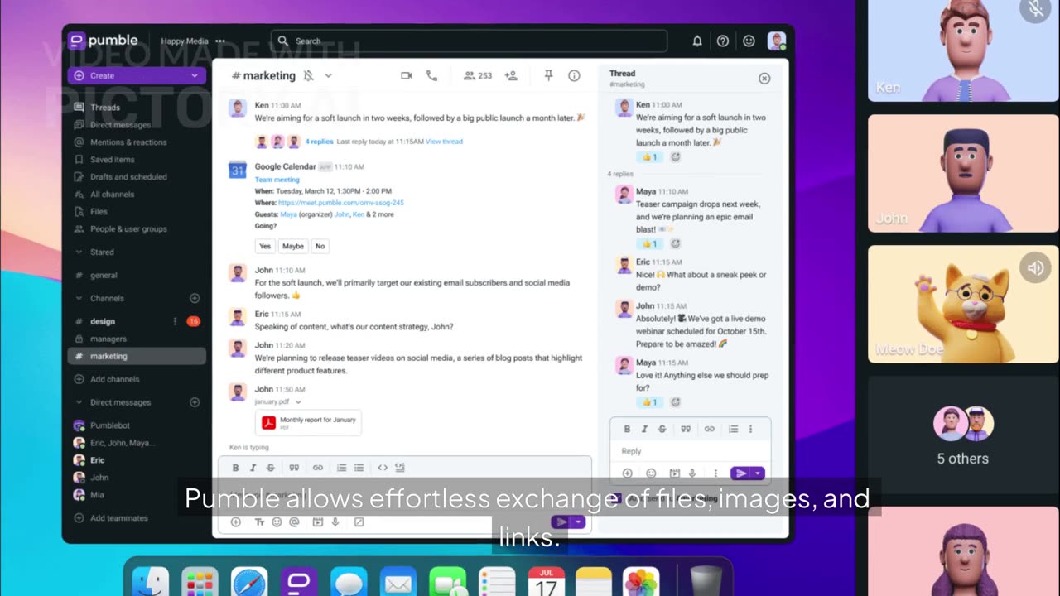Go to Mentions & reactions
This screenshot has width=1060, height=596.
[128, 142]
